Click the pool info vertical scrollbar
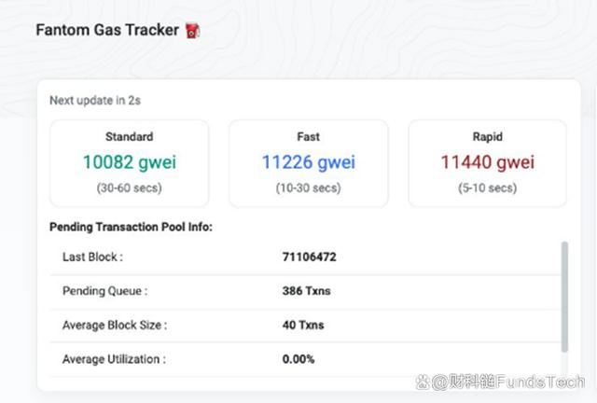Viewport: 597px width, 403px height. (x=564, y=297)
